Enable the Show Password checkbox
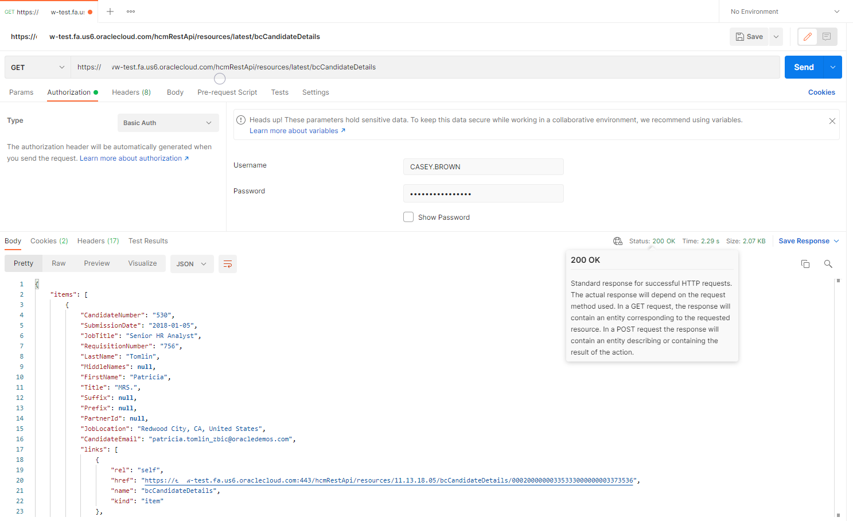Image resolution: width=853 pixels, height=521 pixels. pyautogui.click(x=408, y=217)
